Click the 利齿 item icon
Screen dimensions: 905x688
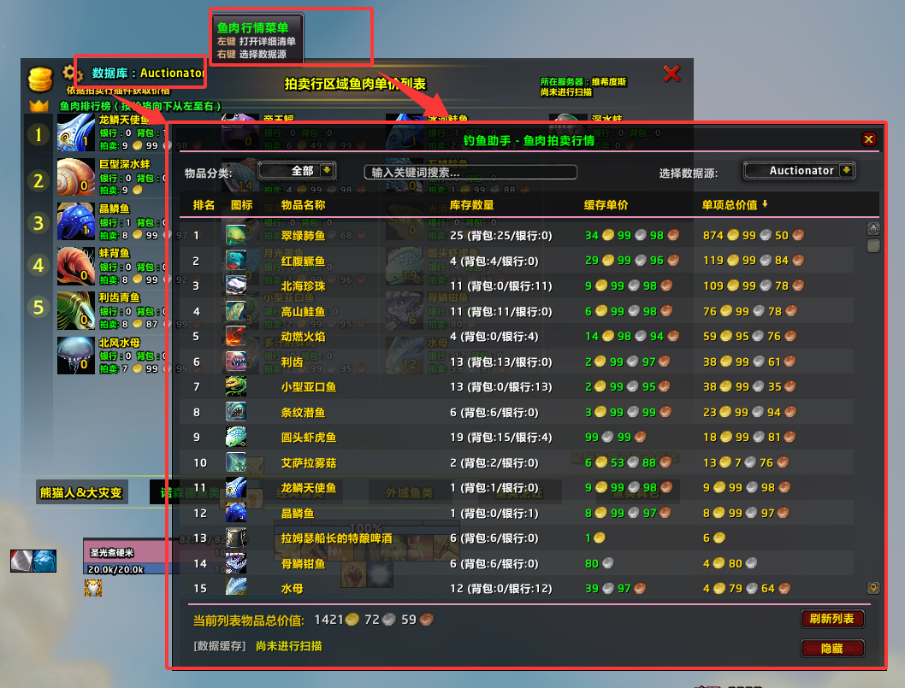point(235,362)
